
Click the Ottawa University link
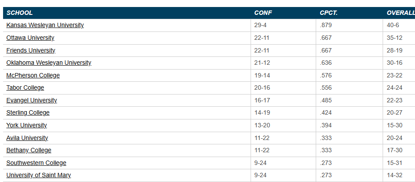pos(30,38)
